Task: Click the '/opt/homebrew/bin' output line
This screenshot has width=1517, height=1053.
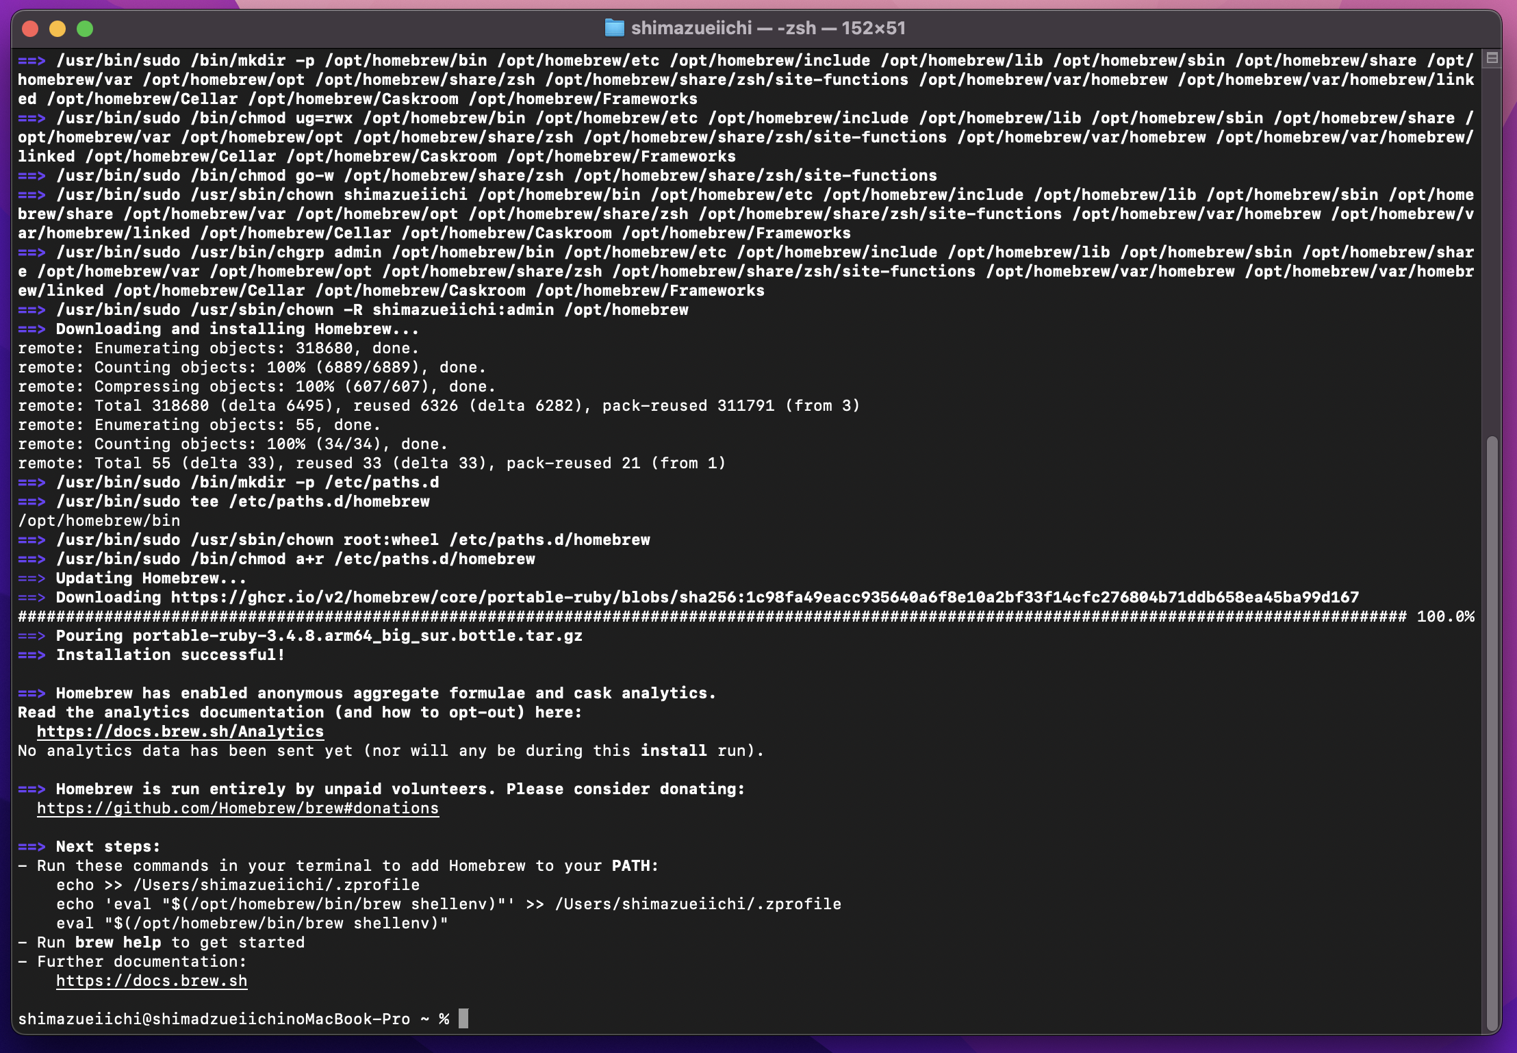Action: click(x=99, y=520)
